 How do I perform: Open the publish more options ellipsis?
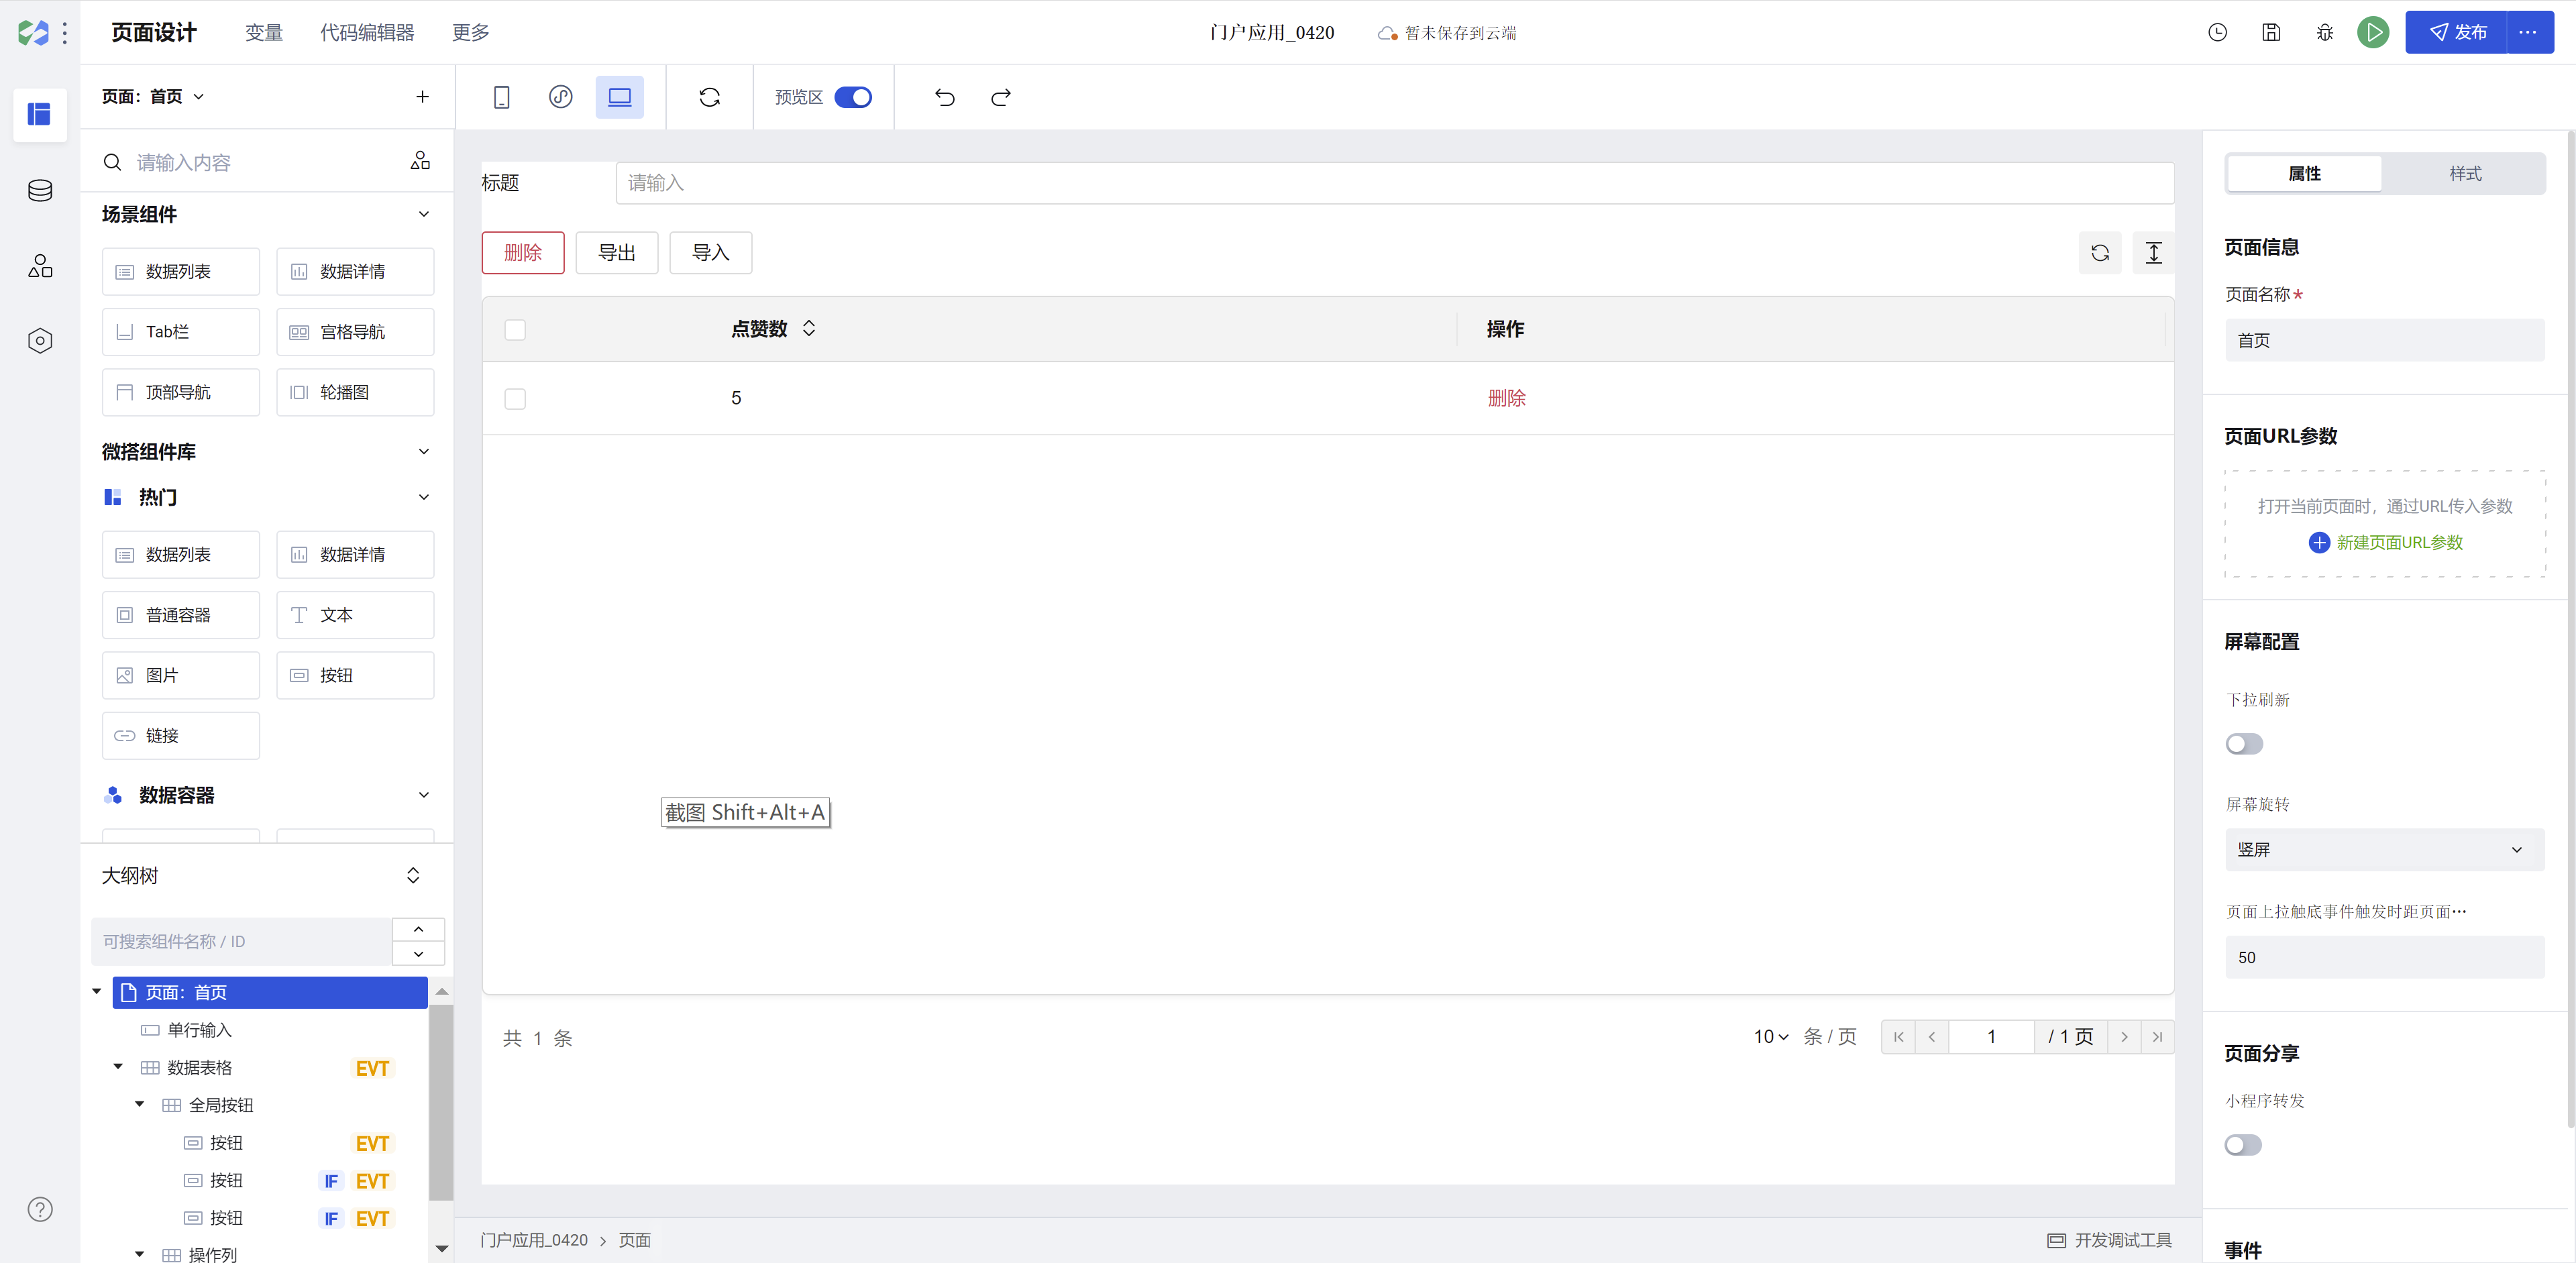tap(2529, 33)
